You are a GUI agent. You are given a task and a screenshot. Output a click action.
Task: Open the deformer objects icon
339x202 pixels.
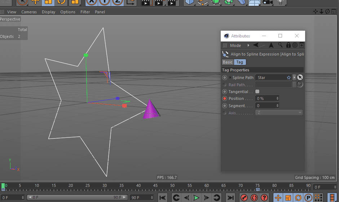[x=242, y=2]
